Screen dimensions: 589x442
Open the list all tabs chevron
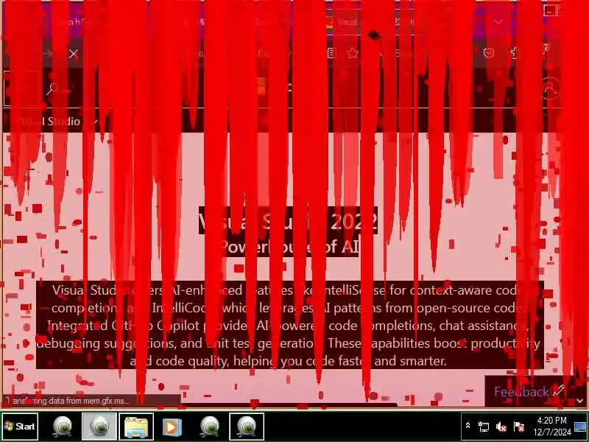(498, 22)
